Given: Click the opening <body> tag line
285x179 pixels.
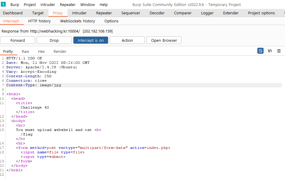Looking at the screenshot, I should 18,121.
